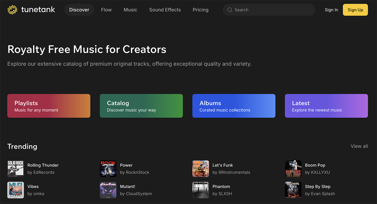Open the Pricing page
Image resolution: width=377 pixels, height=204 pixels.
pos(201,10)
